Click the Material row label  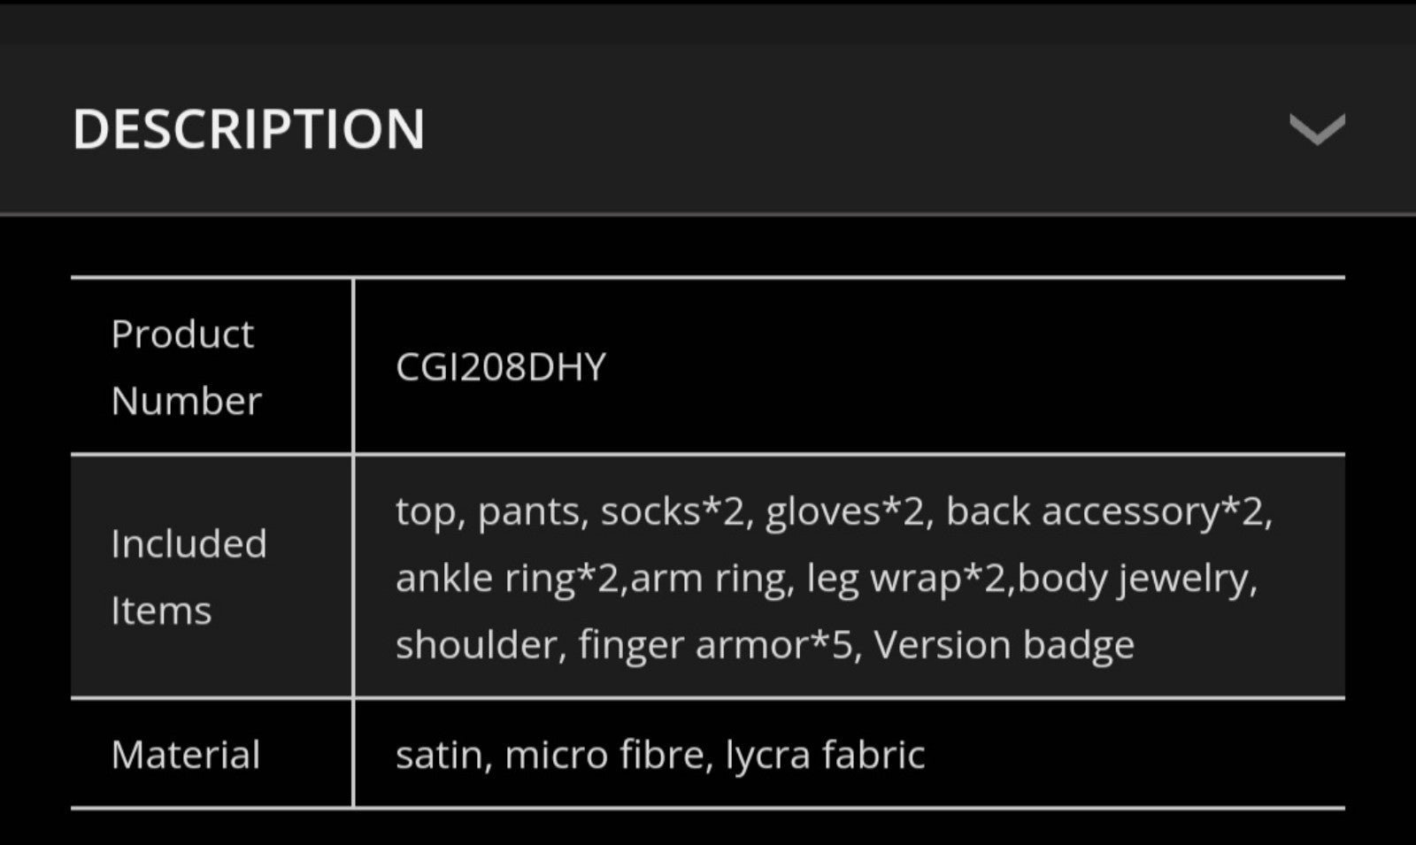[x=186, y=755]
